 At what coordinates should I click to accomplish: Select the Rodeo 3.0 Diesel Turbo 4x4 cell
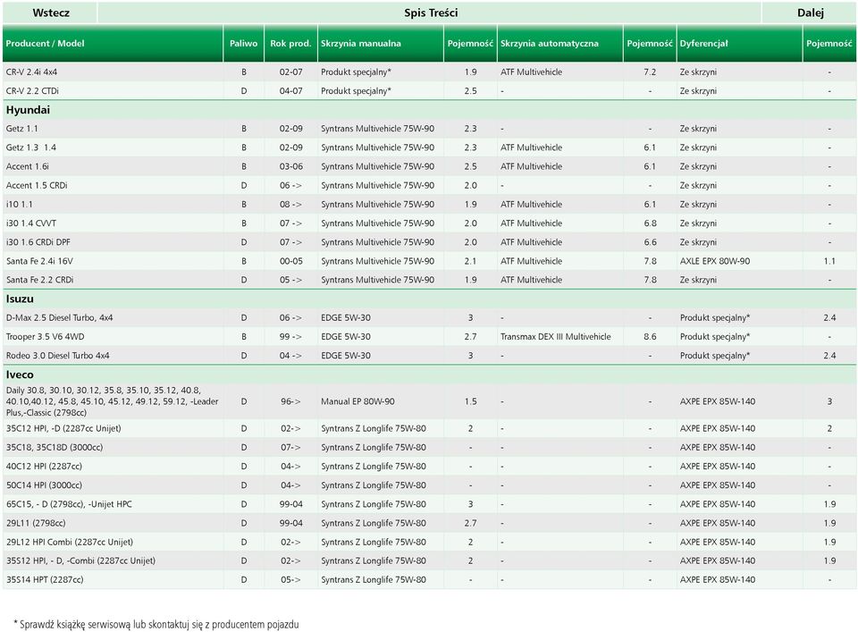point(113,356)
